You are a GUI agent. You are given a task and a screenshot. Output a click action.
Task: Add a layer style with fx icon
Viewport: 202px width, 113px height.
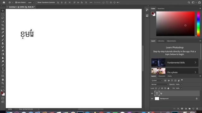(x=178, y=109)
